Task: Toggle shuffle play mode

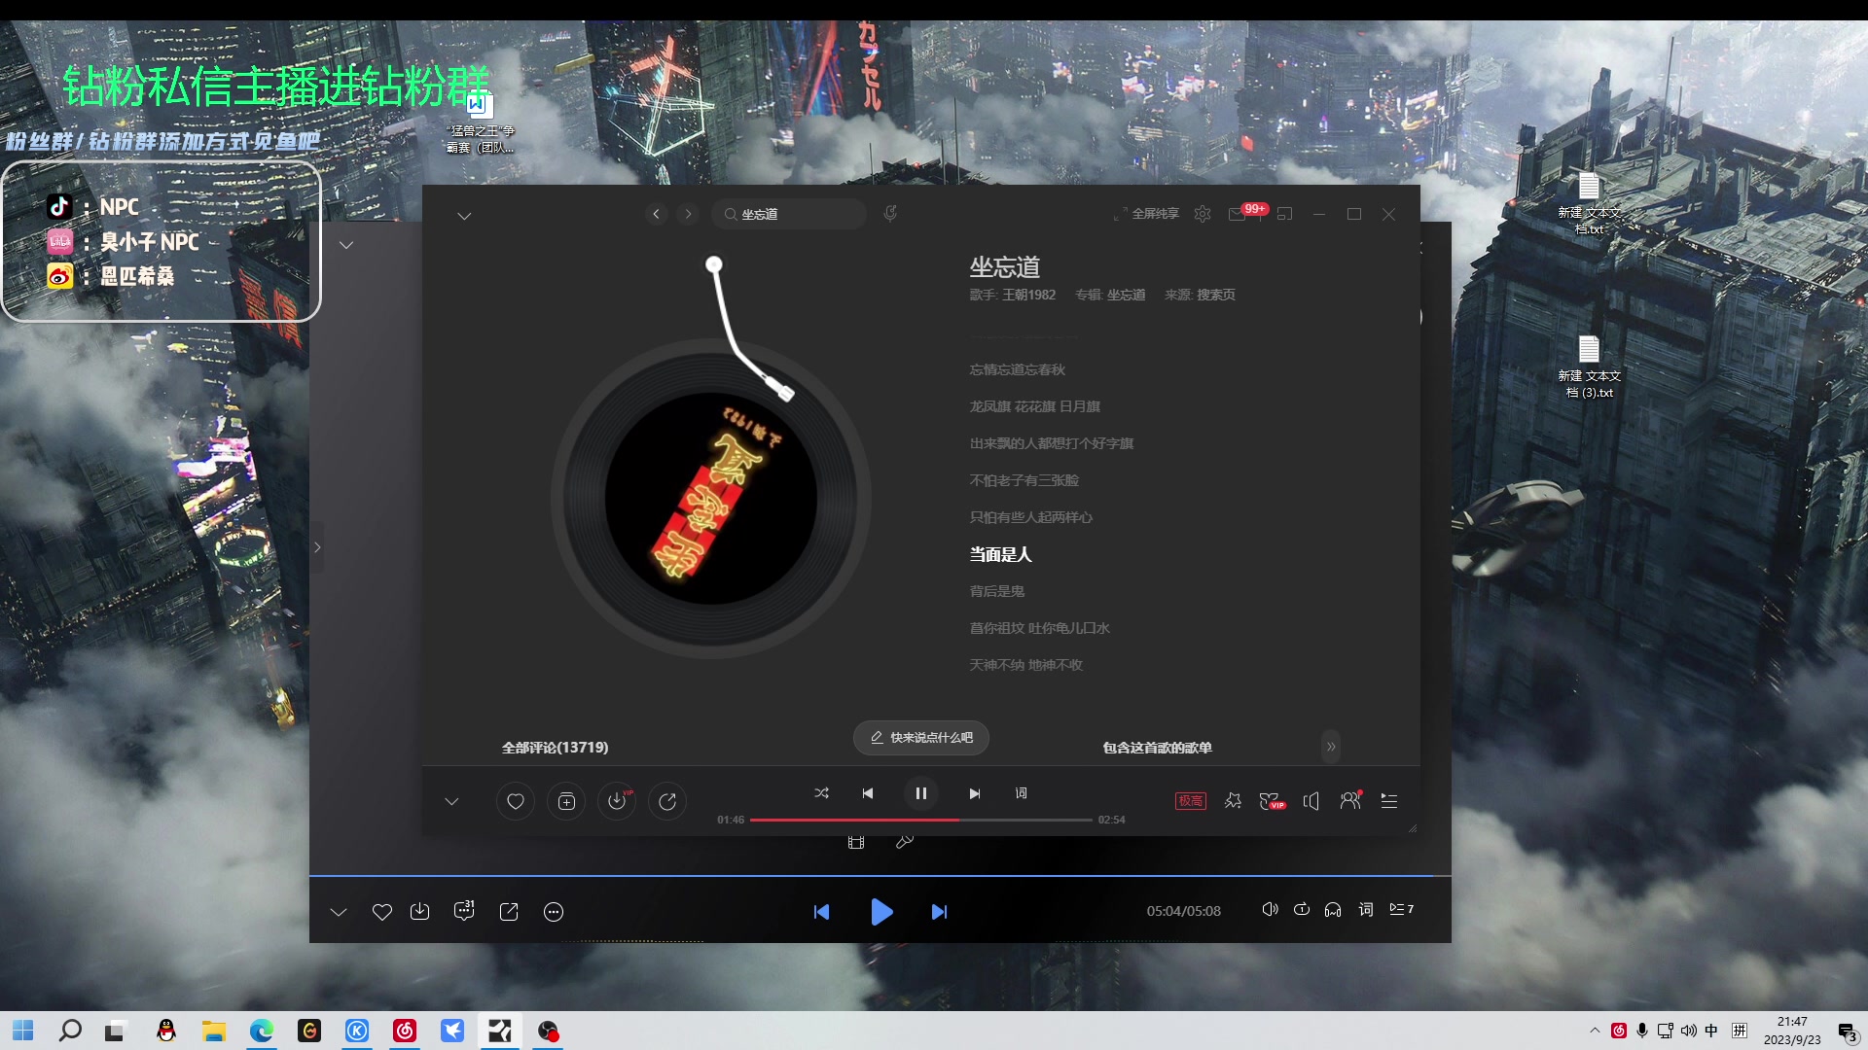Action: click(x=822, y=793)
